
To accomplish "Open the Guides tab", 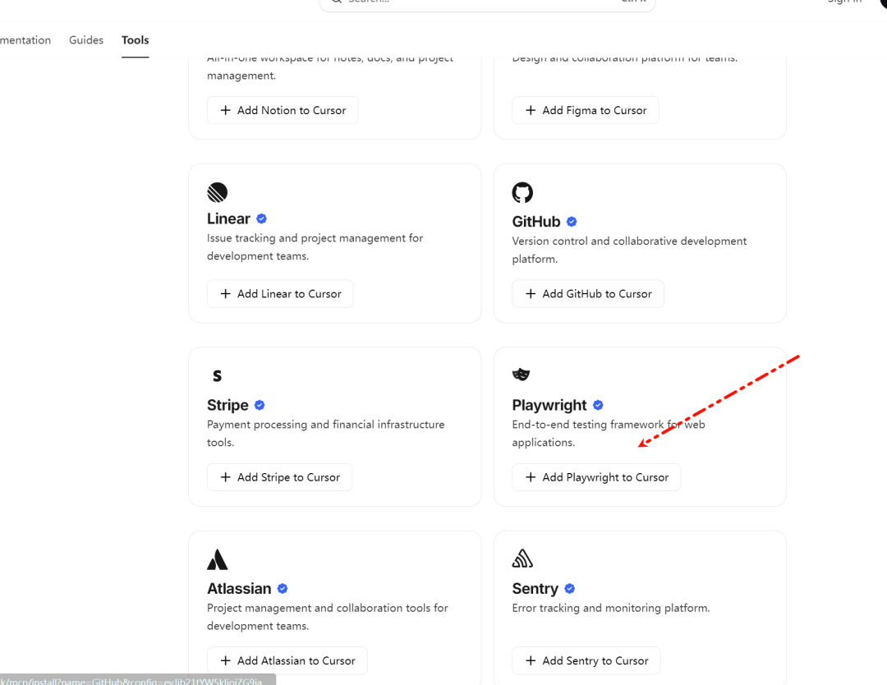I will click(x=86, y=40).
